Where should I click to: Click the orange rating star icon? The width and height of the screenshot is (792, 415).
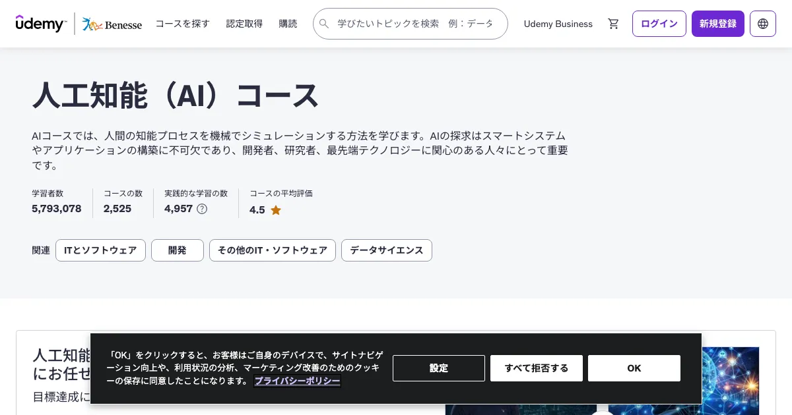[276, 210]
